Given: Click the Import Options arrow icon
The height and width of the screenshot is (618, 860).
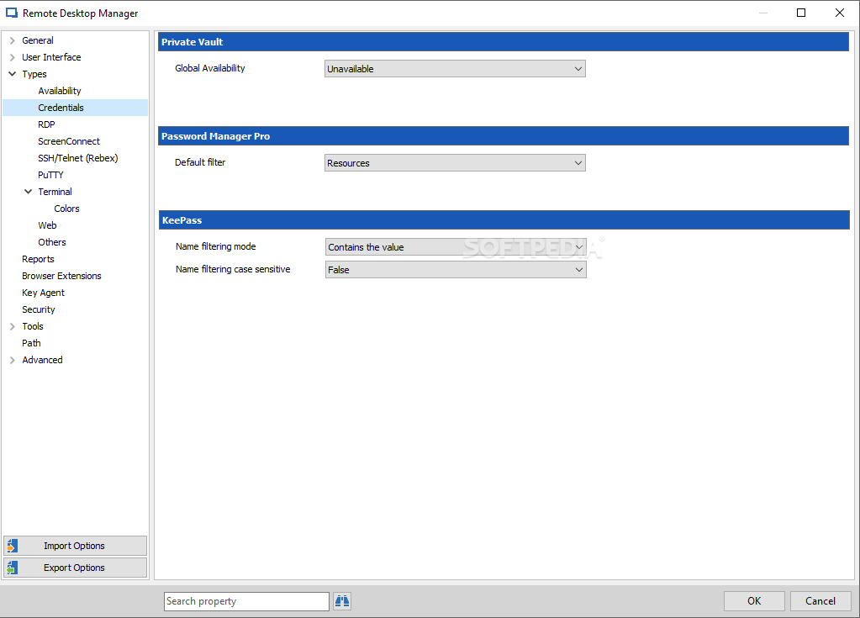Looking at the screenshot, I should click(x=13, y=546).
